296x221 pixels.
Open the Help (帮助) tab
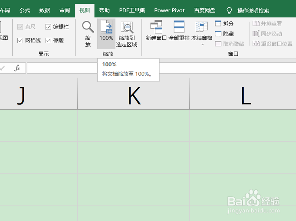click(x=105, y=10)
